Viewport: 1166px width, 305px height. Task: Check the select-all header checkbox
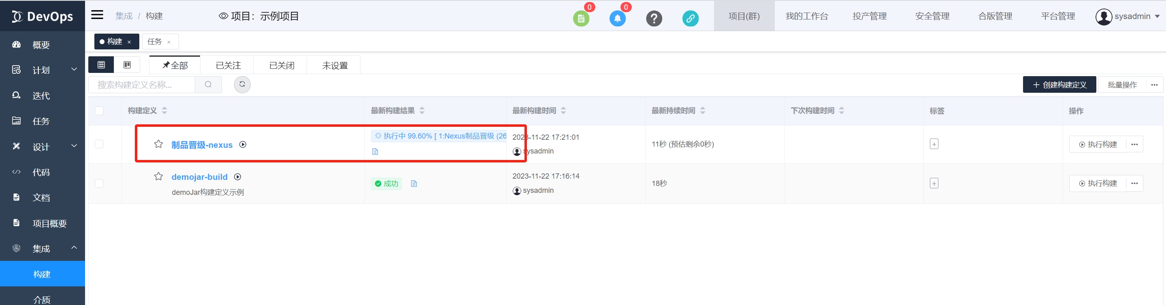click(99, 111)
